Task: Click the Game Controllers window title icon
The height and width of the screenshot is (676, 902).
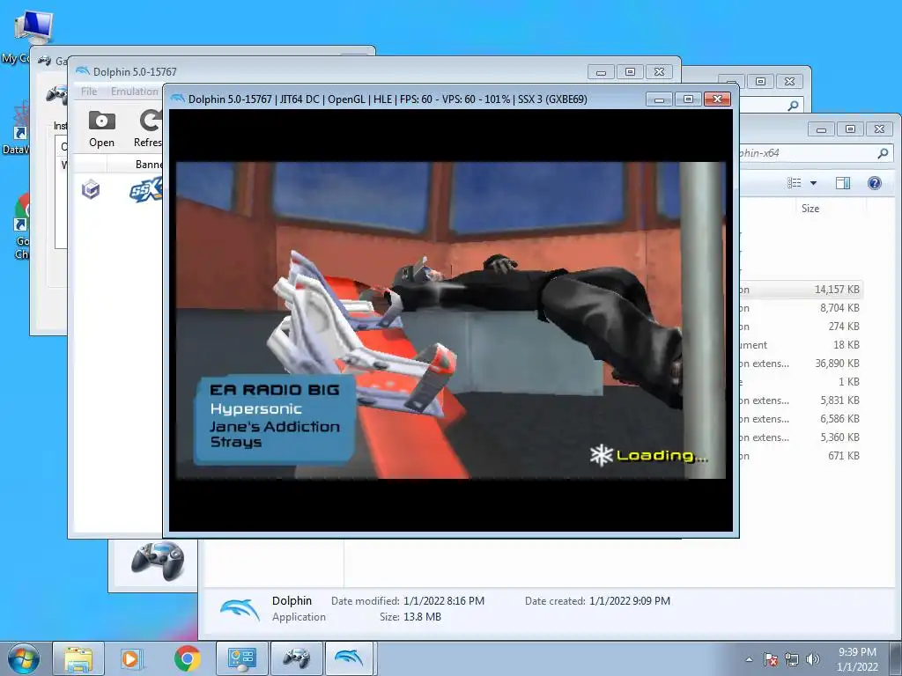Action: click(x=44, y=61)
